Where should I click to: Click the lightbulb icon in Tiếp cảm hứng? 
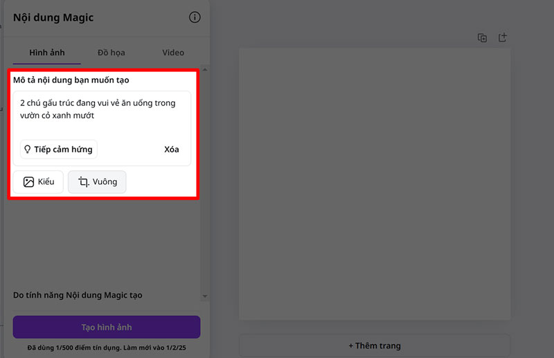coord(28,150)
